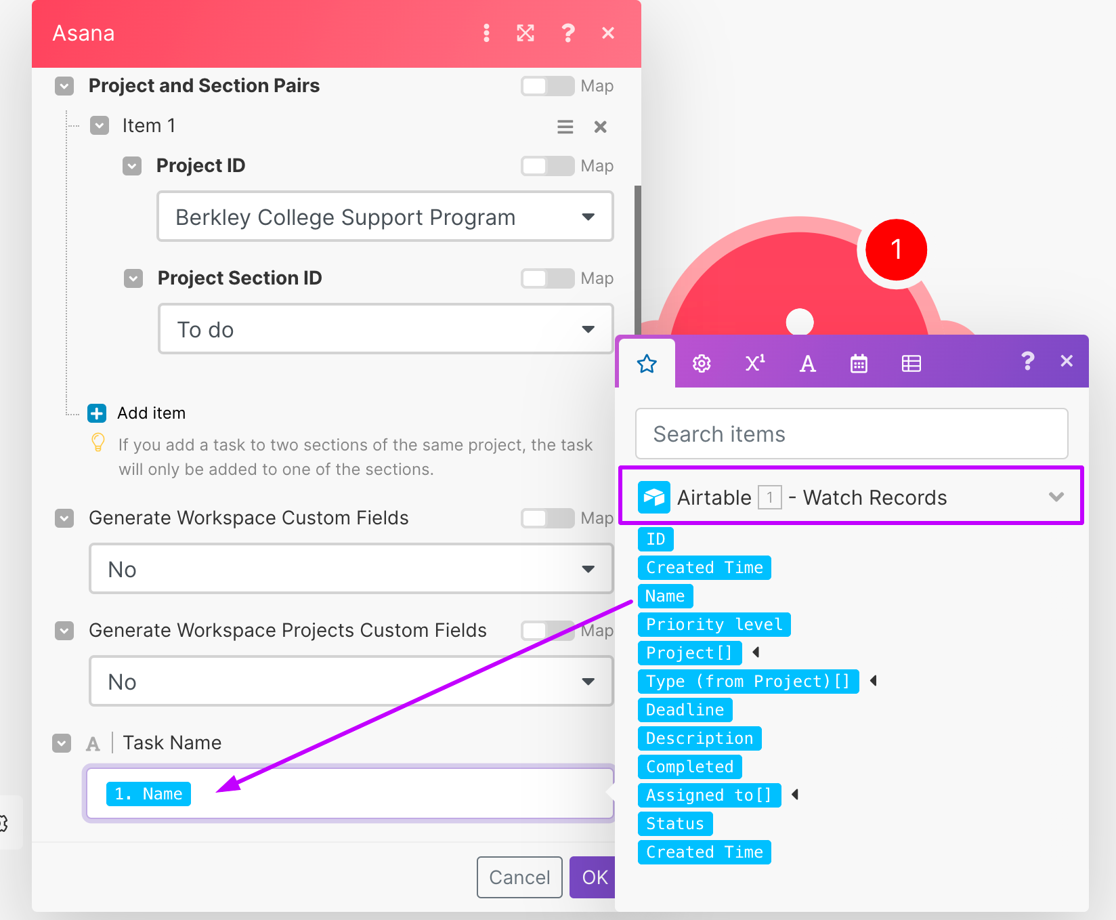Screen dimensions: 1116x920
Task: Select last Created Time pill
Action: coord(704,852)
